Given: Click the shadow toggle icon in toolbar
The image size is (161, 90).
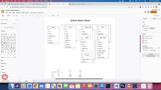Looking at the screenshot, I should [x=41, y=16].
